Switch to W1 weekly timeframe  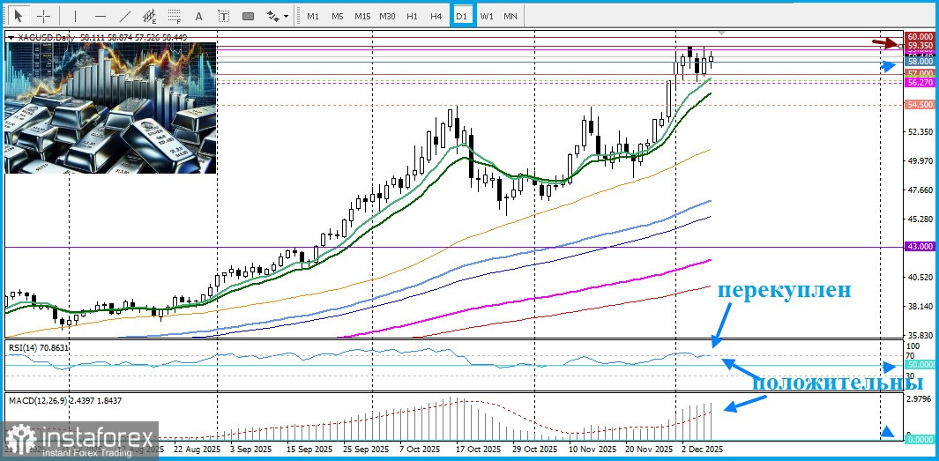[487, 16]
